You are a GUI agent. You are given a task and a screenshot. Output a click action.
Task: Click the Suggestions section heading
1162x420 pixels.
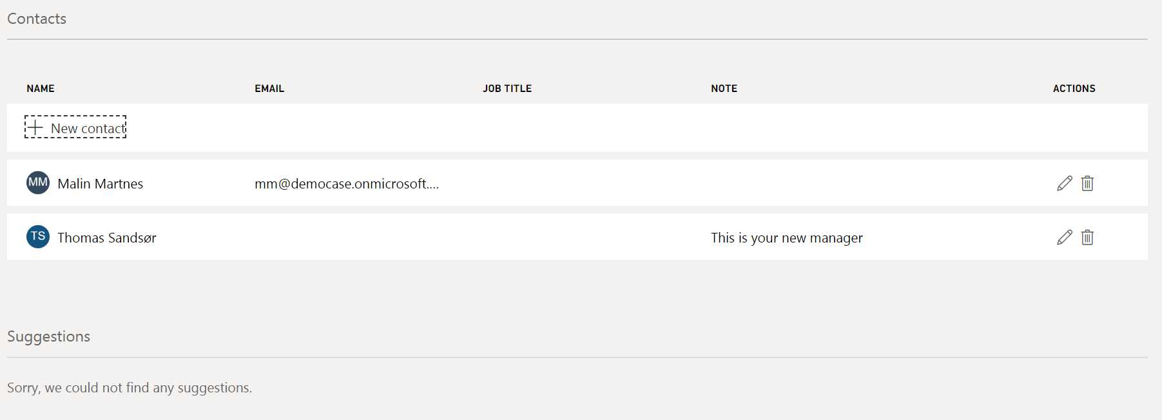pos(48,336)
